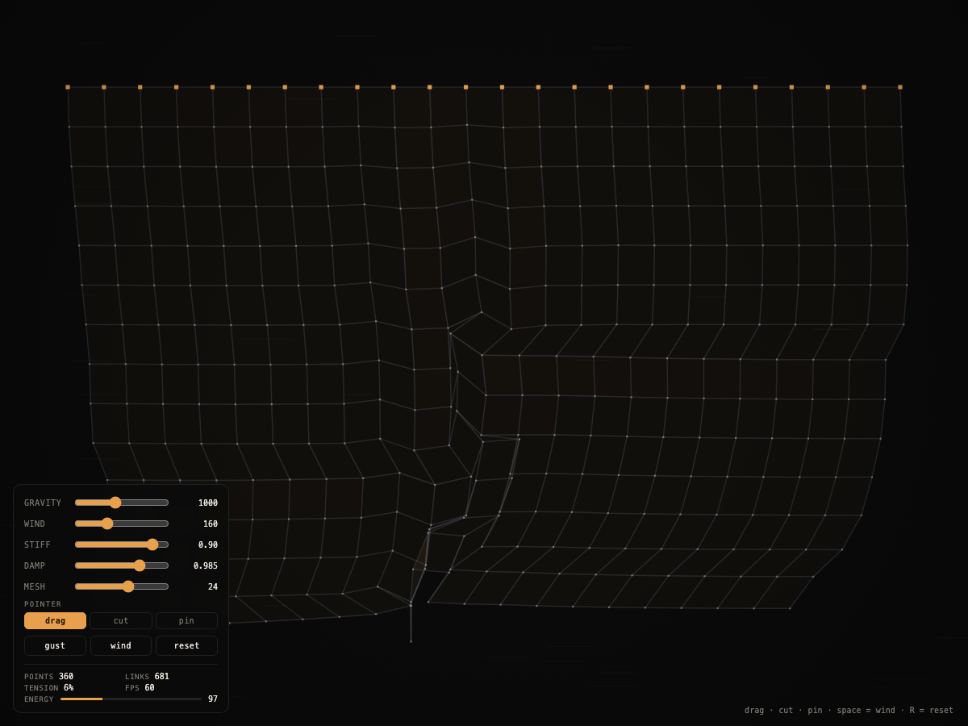Click the STIFF label

point(37,544)
